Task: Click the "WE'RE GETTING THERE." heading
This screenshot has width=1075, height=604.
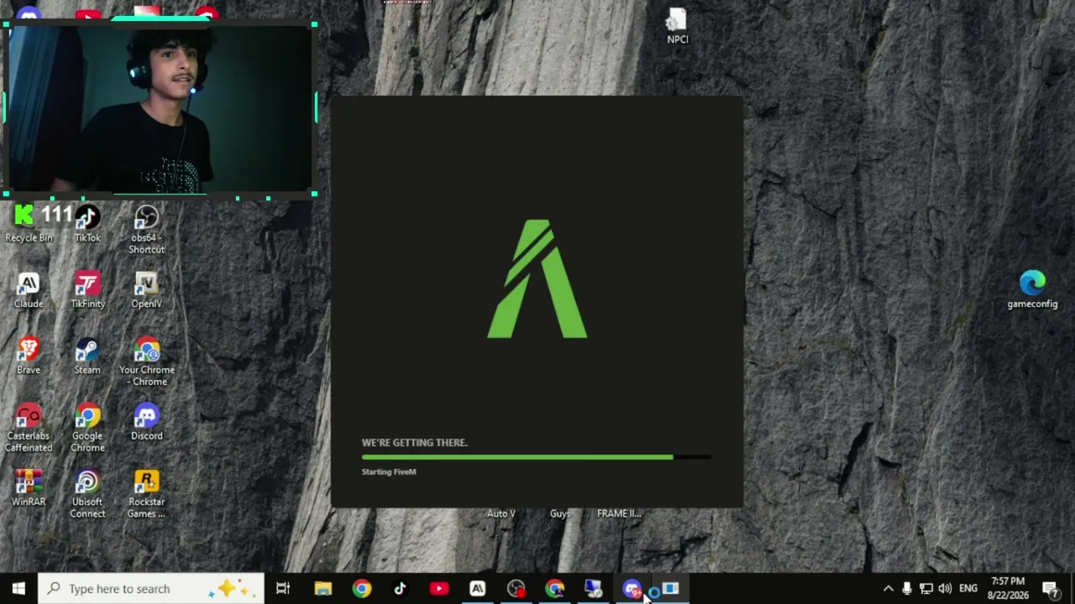Action: pos(414,443)
